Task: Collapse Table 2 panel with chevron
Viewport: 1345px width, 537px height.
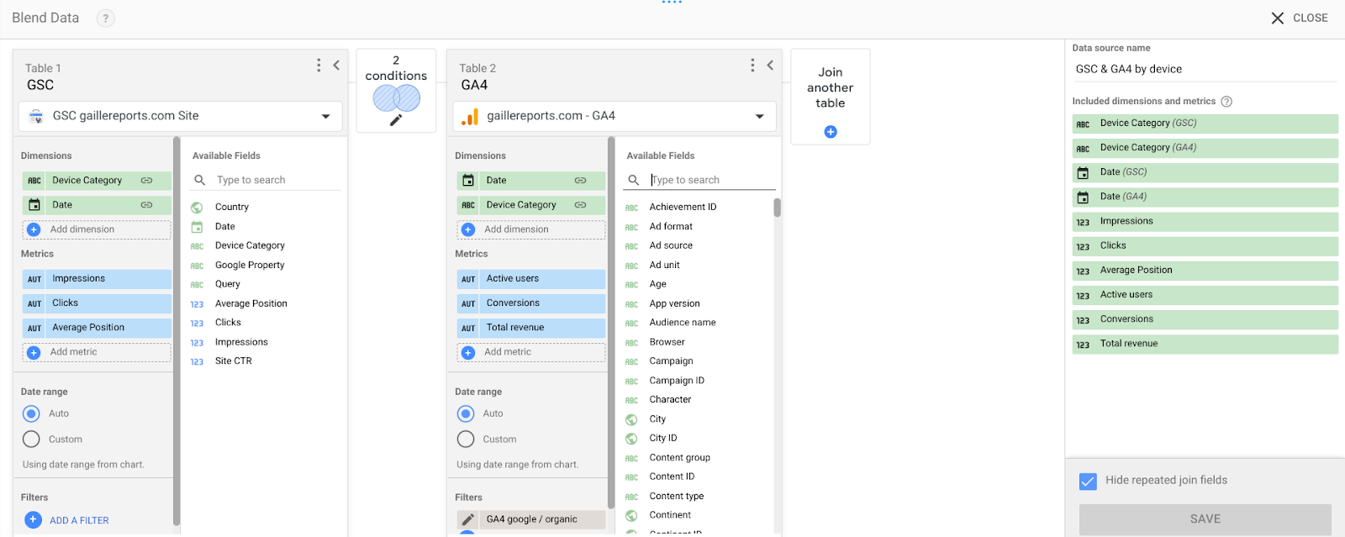Action: [x=770, y=65]
